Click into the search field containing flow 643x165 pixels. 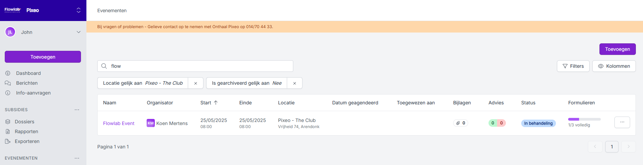[201, 66]
